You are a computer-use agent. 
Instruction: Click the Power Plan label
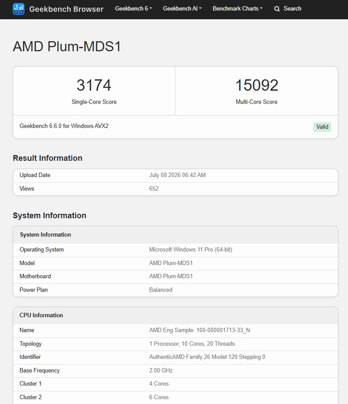(33, 290)
